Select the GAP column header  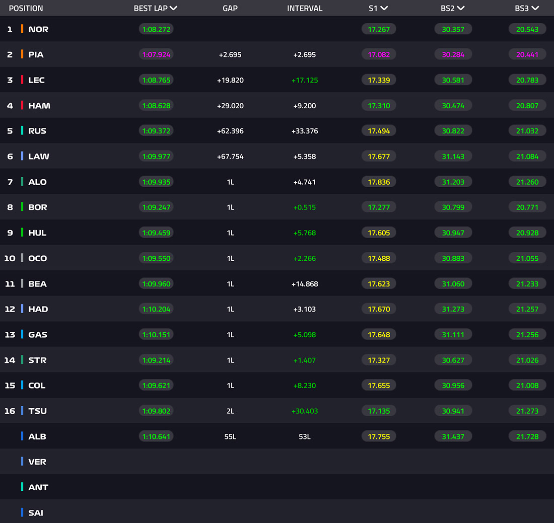(230, 8)
